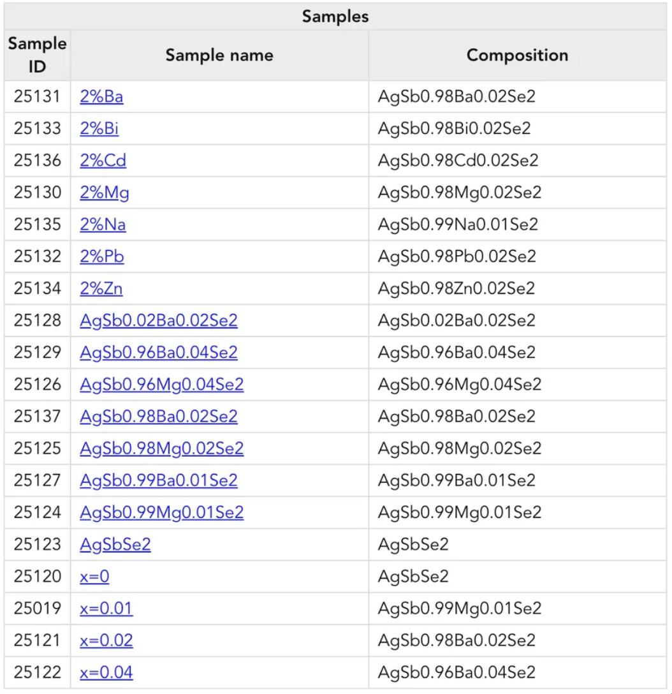Open the AgSbSe2 sample link
Screen dimensions: 672x694
[115, 544]
